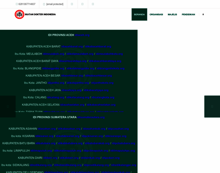Open the idikotameulaboh.org link
Image resolution: width=220 pixels, height=173 pixels.
point(80,54)
